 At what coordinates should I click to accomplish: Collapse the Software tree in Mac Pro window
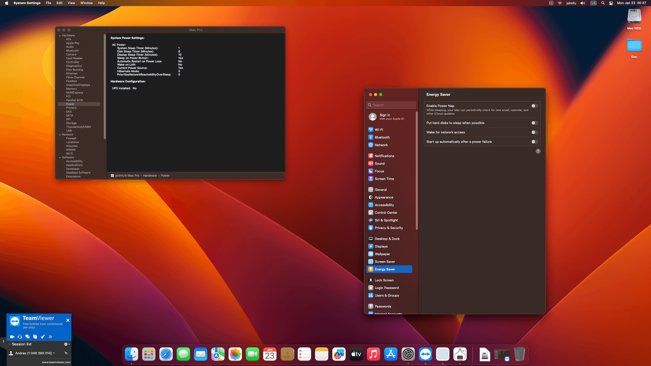click(60, 158)
